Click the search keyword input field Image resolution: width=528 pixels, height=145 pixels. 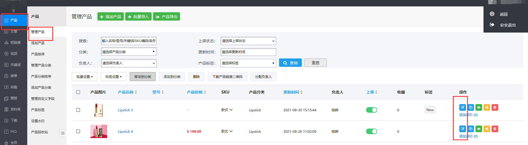coord(129,41)
